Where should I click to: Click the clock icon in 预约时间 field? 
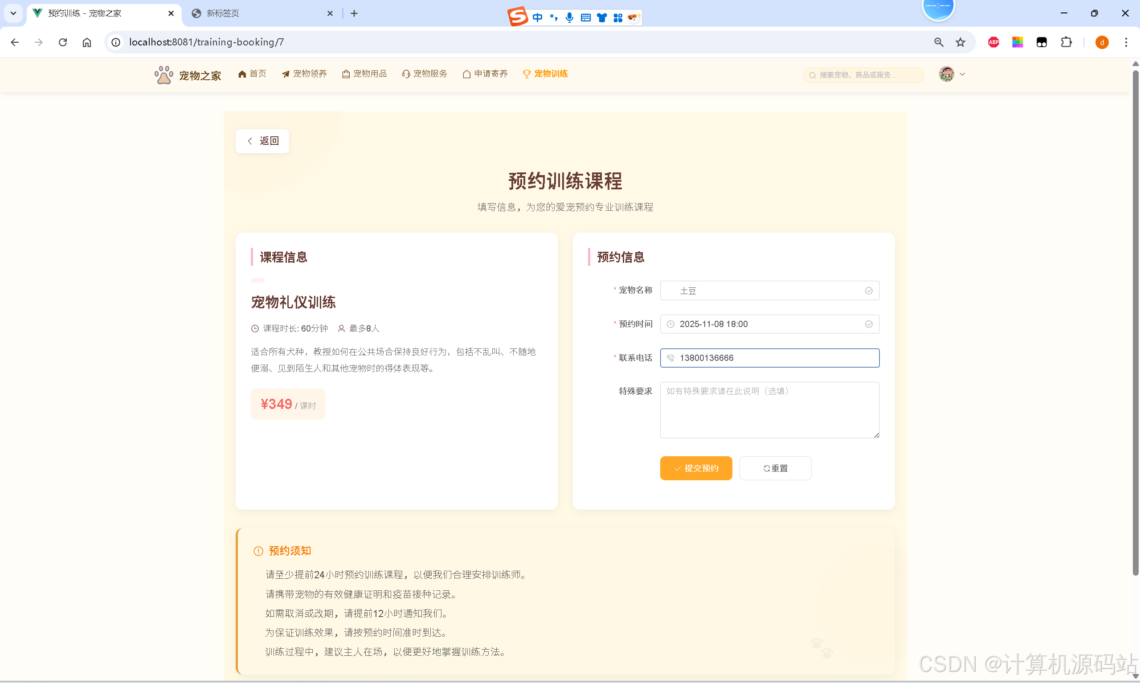tap(670, 324)
